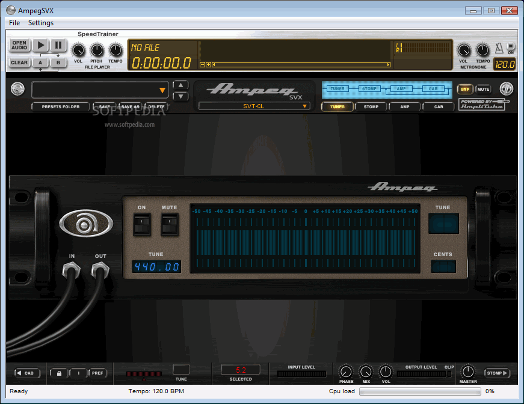Click the file player TEMPO knob

pyautogui.click(x=116, y=50)
